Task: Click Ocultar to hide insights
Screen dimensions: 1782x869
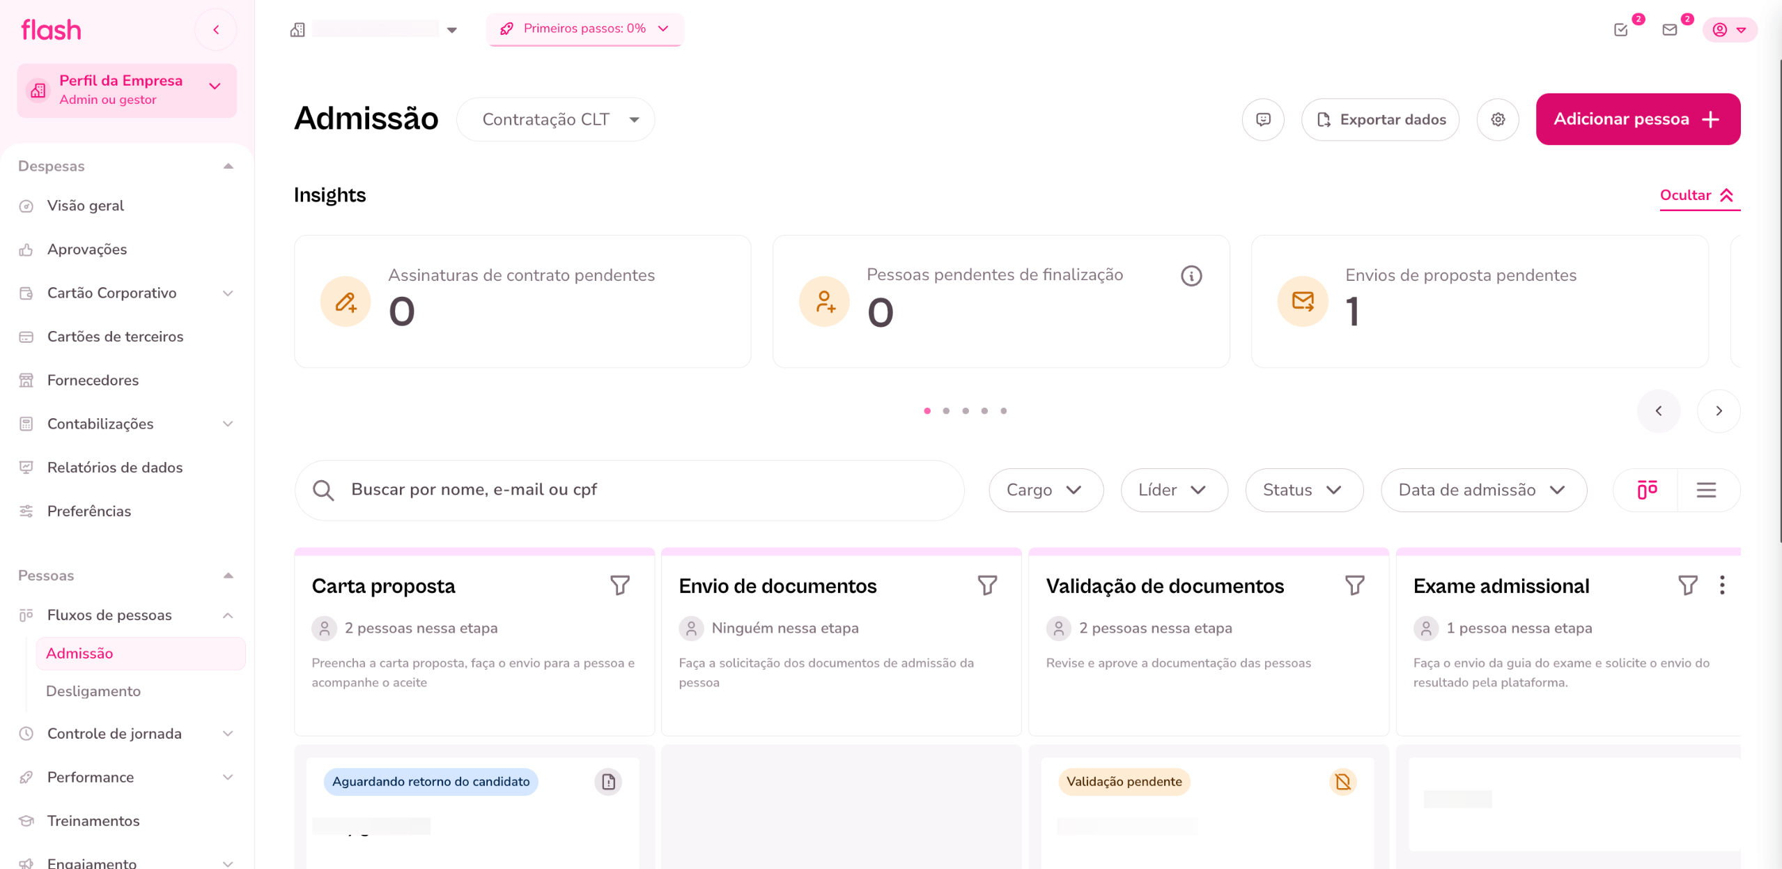Action: pyautogui.click(x=1699, y=196)
